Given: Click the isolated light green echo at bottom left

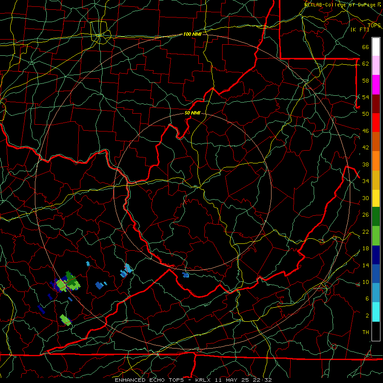Looking at the screenshot, I should 66,320.
